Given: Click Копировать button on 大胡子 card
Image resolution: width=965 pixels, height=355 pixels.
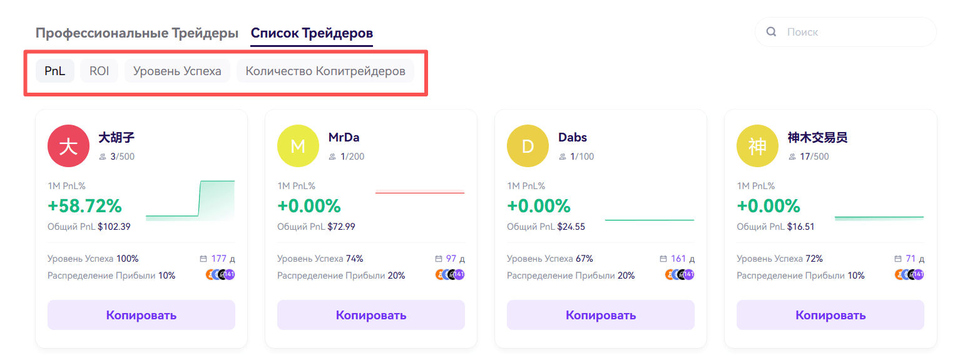Looking at the screenshot, I should [141, 315].
